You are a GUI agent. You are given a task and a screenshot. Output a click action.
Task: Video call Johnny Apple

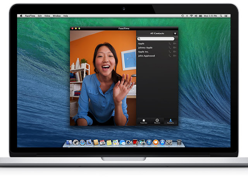click(x=175, y=48)
